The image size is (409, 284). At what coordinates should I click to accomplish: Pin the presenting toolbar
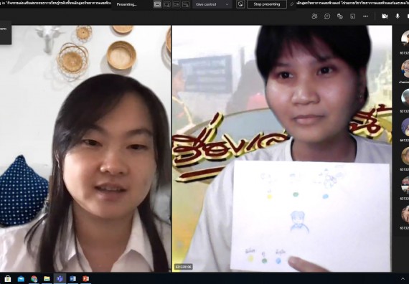(x=292, y=4)
